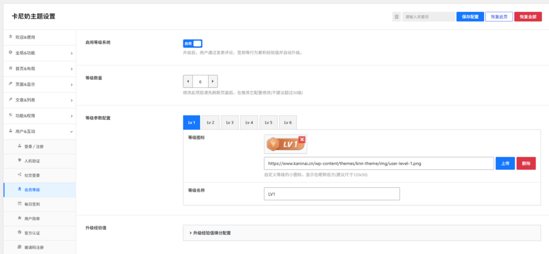Click the expand-all menu icon beside search

click(x=396, y=17)
